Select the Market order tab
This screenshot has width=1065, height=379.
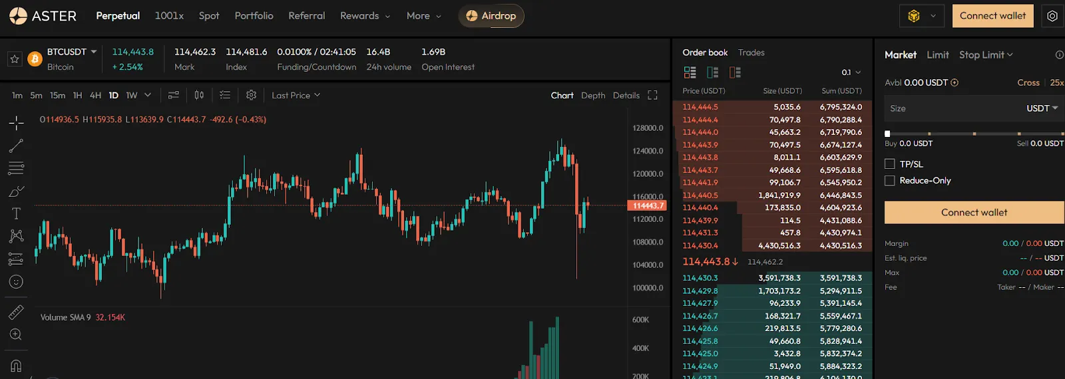(901, 55)
